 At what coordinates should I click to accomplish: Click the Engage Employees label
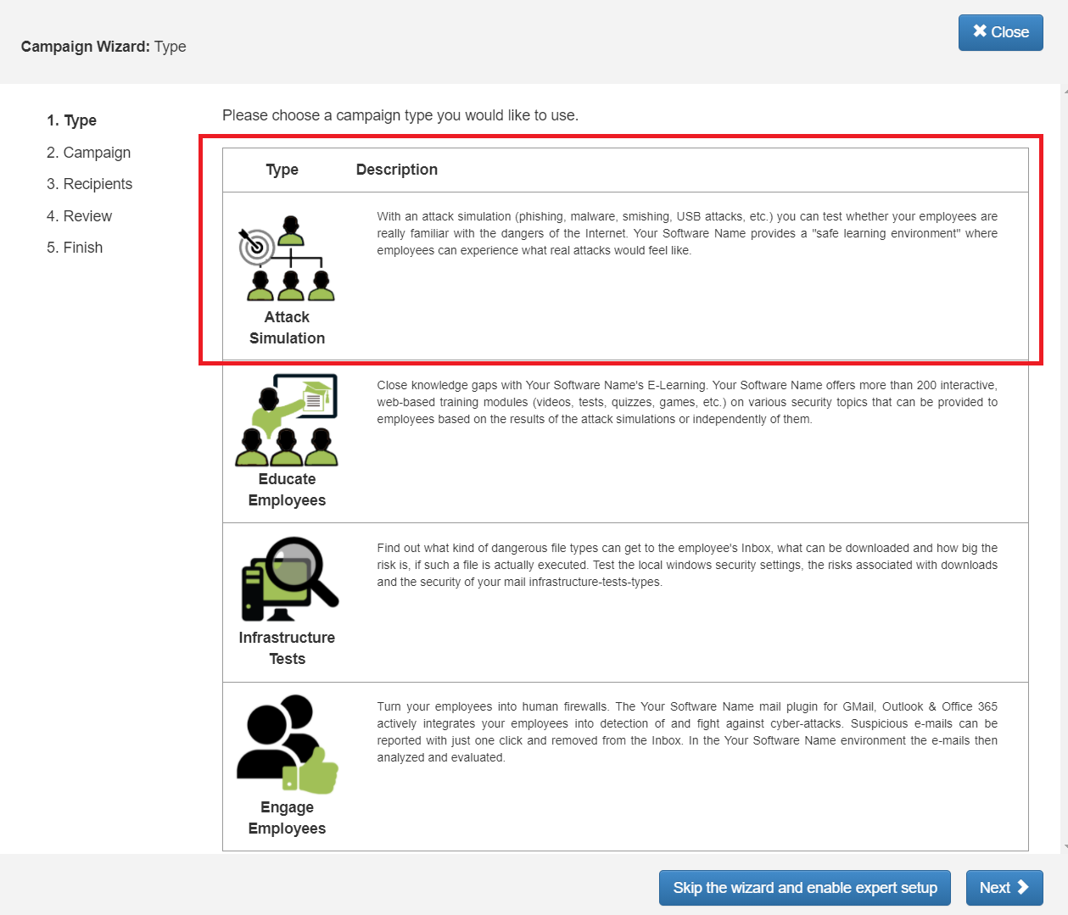coord(287,817)
